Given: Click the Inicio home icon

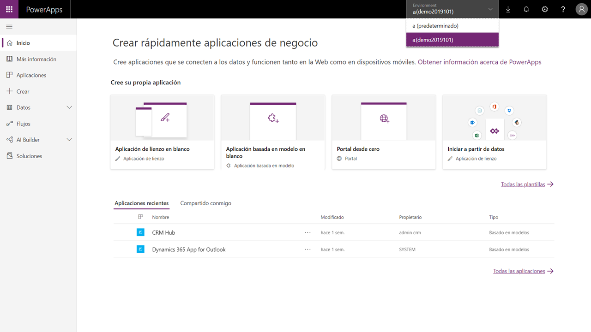Looking at the screenshot, I should (x=10, y=43).
